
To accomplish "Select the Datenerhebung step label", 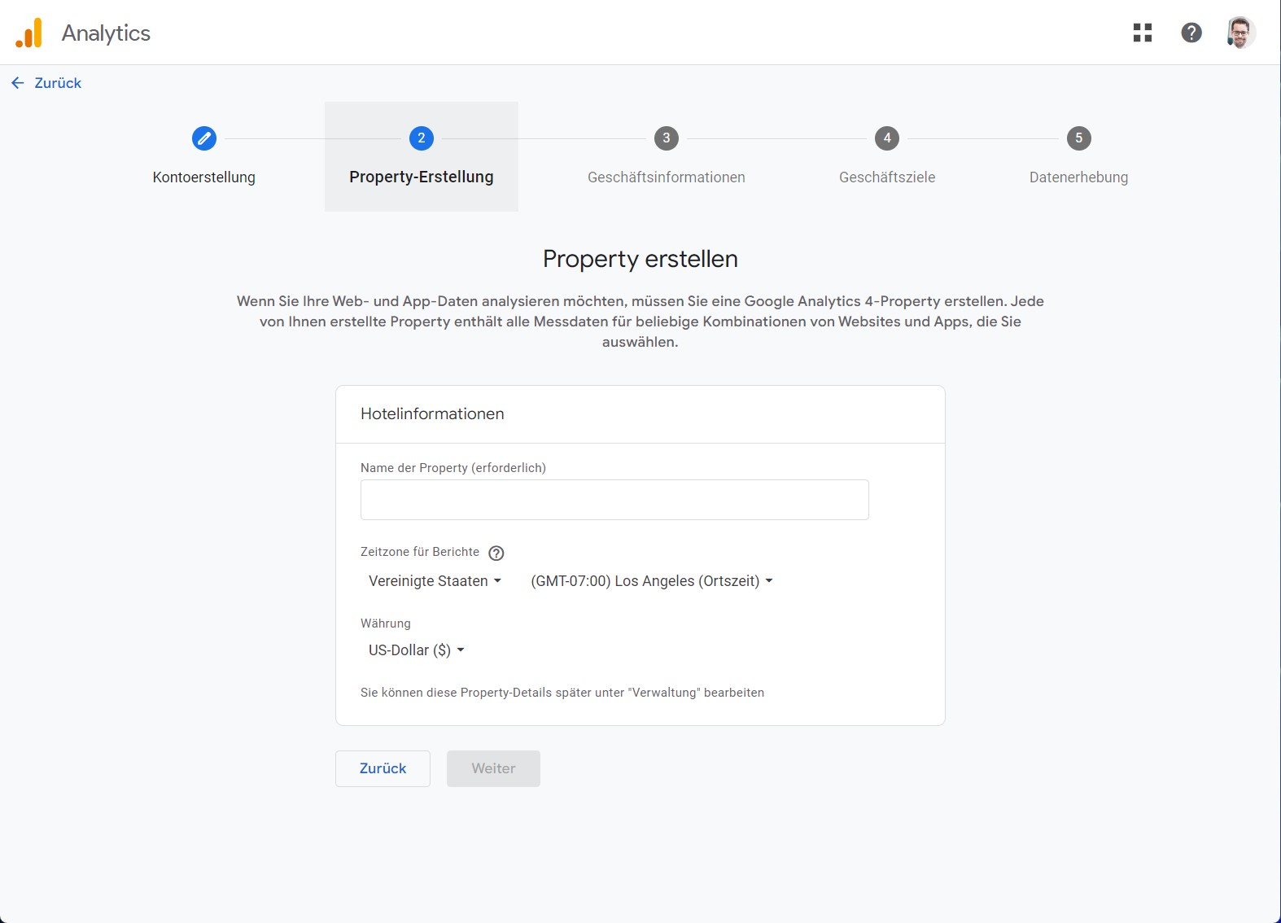I will pos(1079,177).
